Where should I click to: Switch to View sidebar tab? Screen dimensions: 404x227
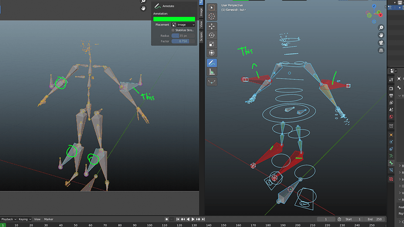click(201, 25)
